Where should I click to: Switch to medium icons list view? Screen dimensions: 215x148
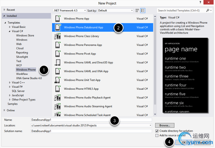pyautogui.click(x=143, y=11)
